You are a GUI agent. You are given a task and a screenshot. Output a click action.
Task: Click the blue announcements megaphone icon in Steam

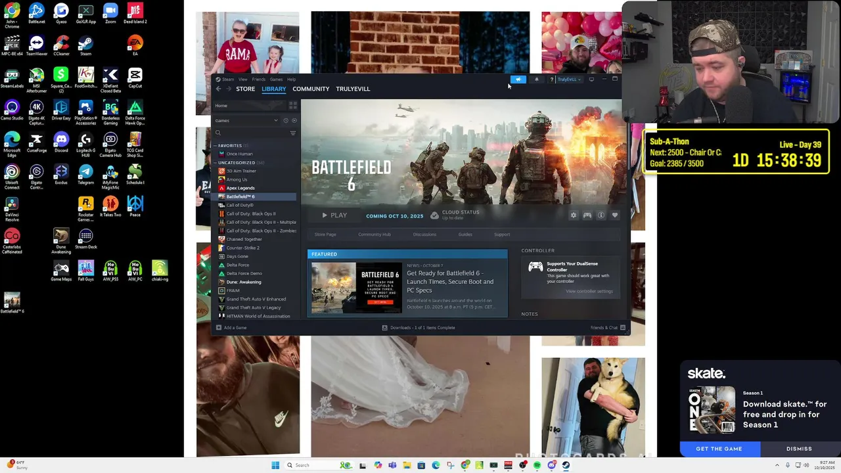pos(518,79)
